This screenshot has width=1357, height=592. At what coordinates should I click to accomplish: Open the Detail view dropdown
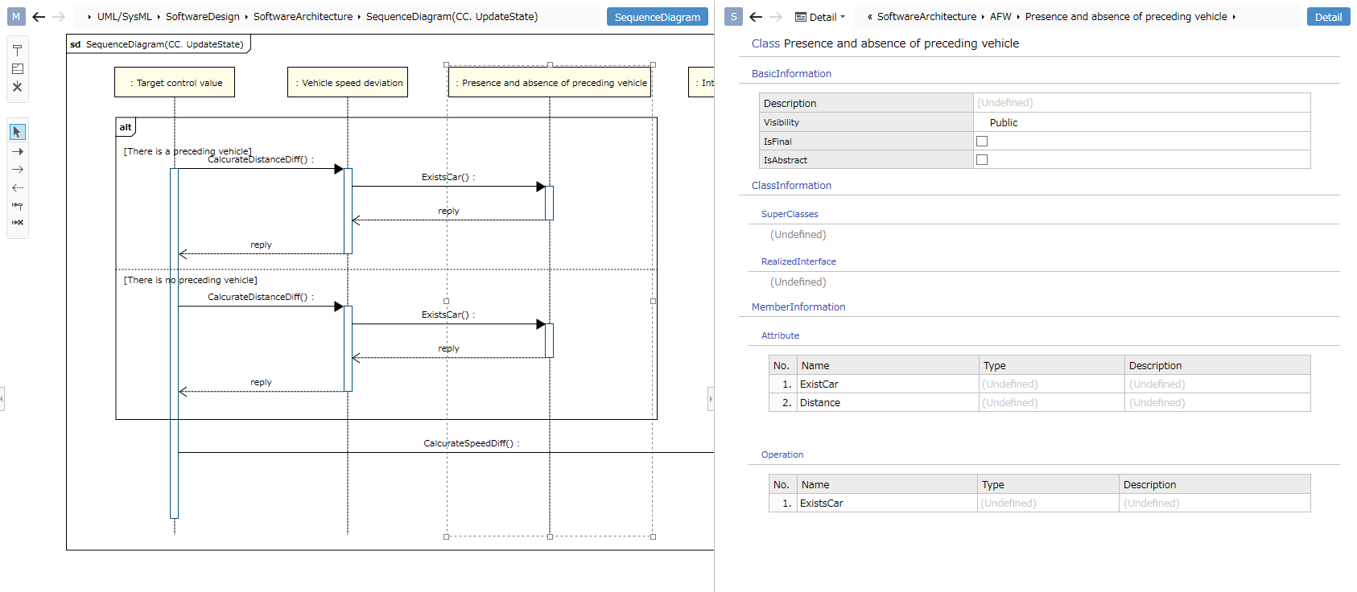(x=820, y=17)
